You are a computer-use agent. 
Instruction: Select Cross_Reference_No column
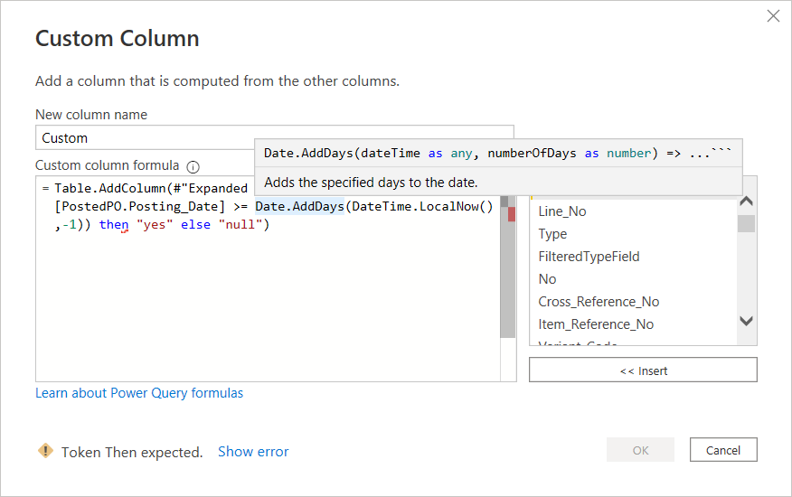(x=599, y=302)
